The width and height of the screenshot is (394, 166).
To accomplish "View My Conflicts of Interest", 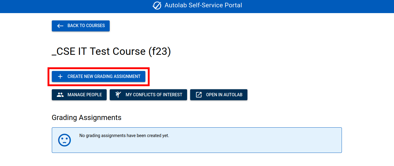I will click(x=148, y=95).
